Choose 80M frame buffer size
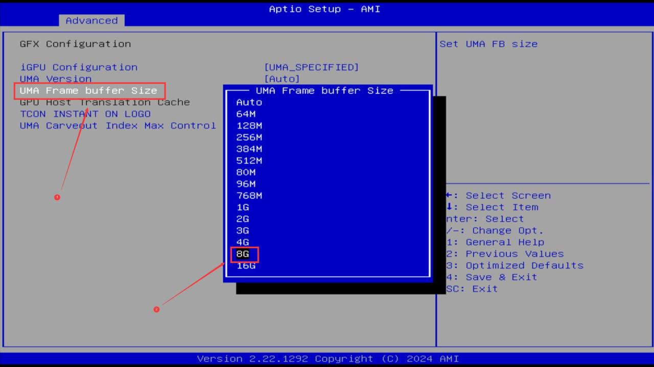 [x=246, y=172]
